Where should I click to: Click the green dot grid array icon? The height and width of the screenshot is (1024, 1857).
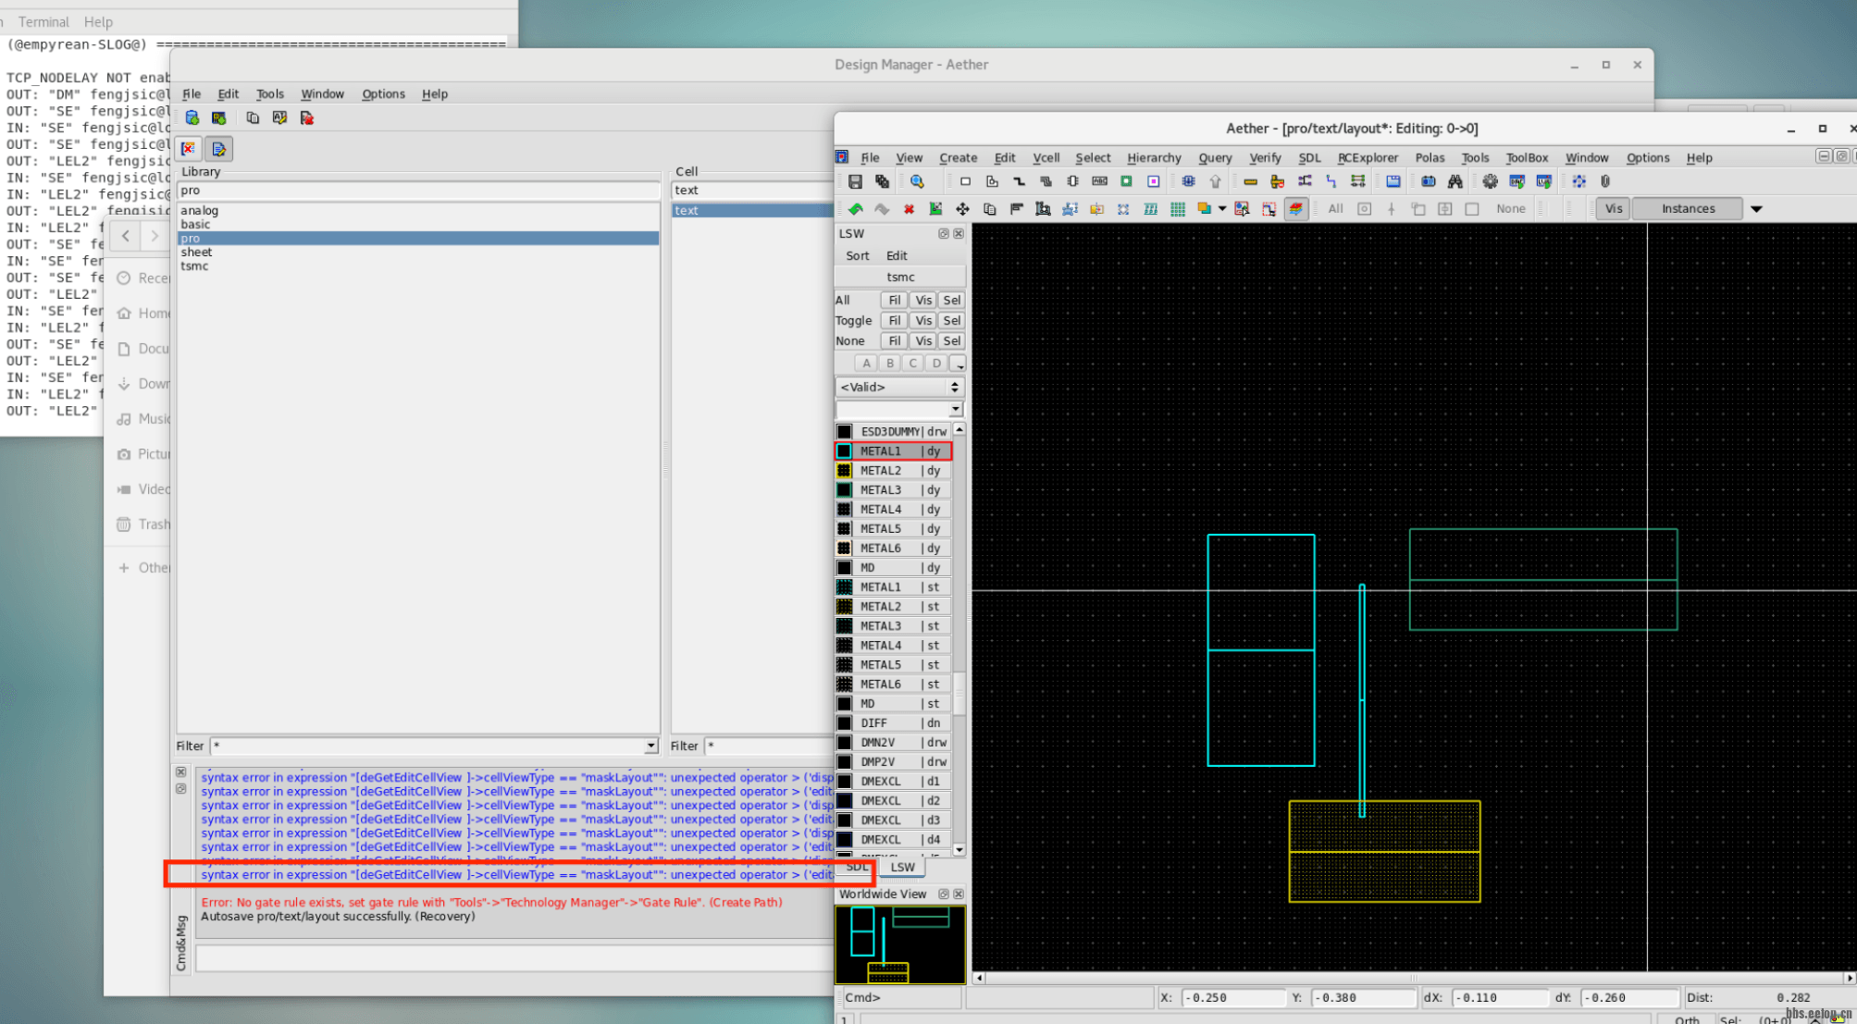1177,209
